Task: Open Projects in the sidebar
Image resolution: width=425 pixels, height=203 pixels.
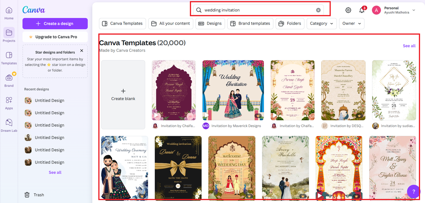Action: pos(9,35)
